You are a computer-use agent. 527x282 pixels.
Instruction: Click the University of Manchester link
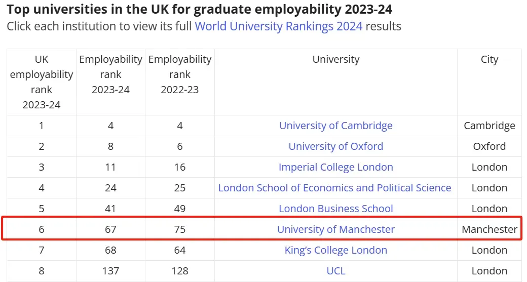tap(335, 229)
